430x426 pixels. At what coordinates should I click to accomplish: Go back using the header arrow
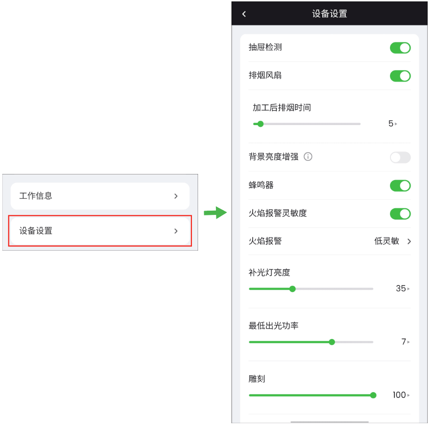coord(244,14)
